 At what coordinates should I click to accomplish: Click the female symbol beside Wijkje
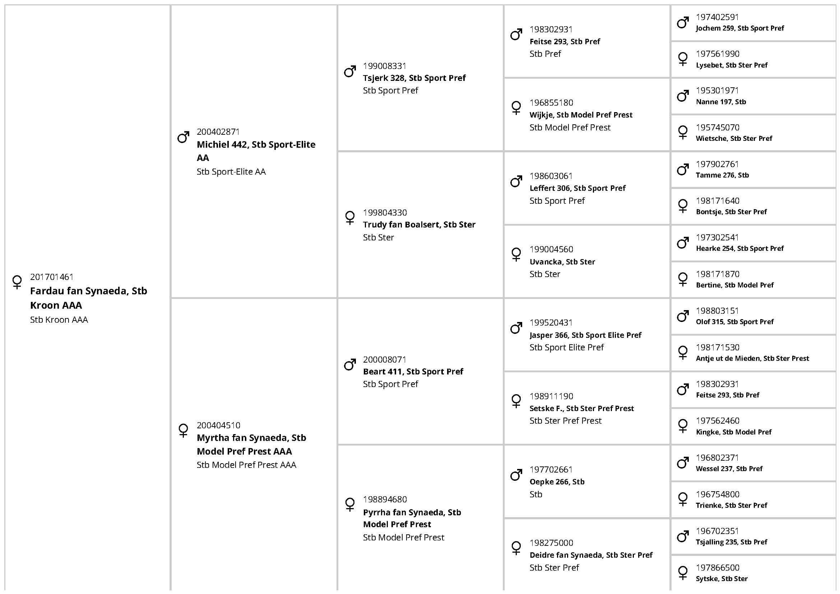516,107
